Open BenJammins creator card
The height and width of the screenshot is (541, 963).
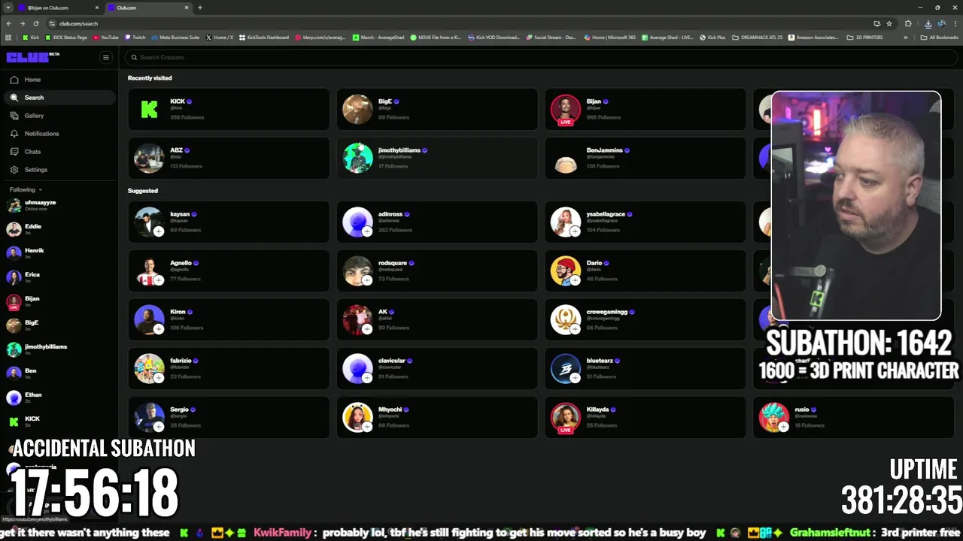pyautogui.click(x=646, y=158)
